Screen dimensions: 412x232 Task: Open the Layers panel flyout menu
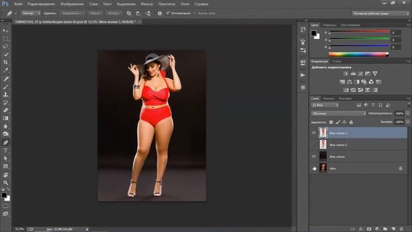click(x=408, y=99)
